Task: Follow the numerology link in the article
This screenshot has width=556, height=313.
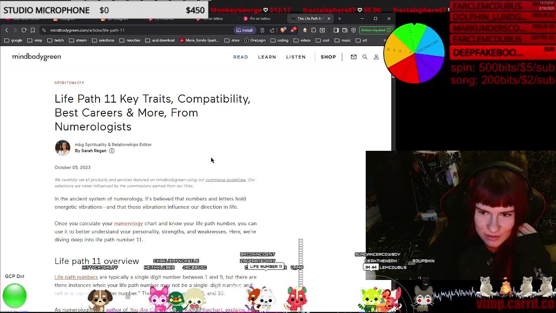Action: point(129,223)
